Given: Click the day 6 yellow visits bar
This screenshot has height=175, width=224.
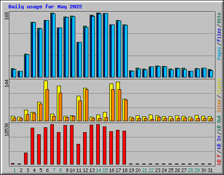Looking at the screenshot, I should click(45, 101).
